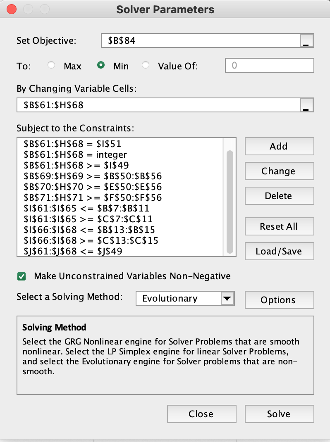Click the Changing Variable Cells range selector icon
Viewport: 330px width, 442px height.
click(307, 105)
